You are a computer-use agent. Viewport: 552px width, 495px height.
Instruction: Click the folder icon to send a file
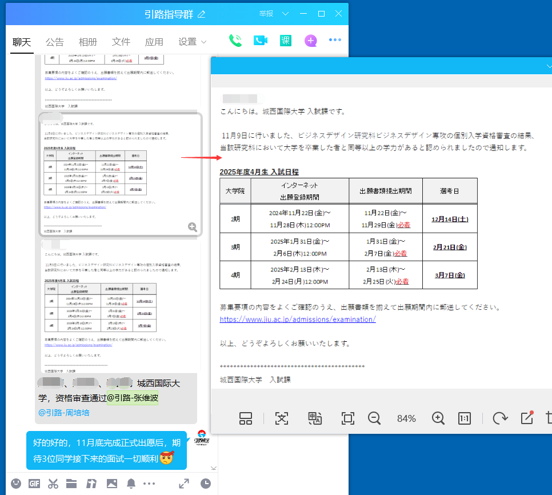71,484
